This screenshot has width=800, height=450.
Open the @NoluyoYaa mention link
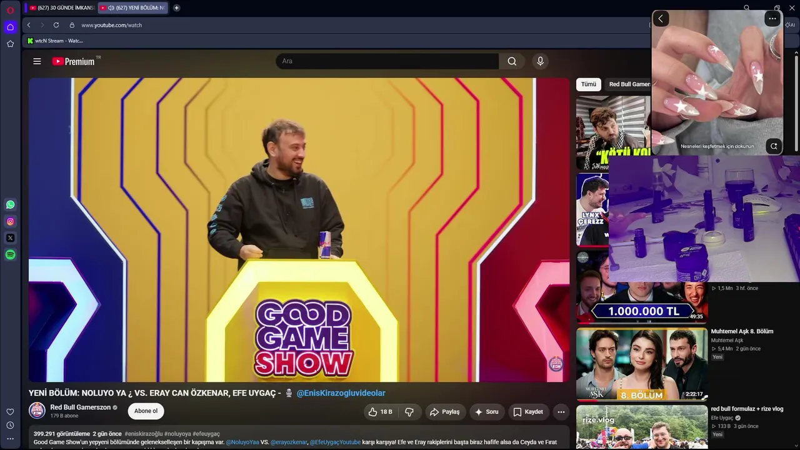click(242, 442)
